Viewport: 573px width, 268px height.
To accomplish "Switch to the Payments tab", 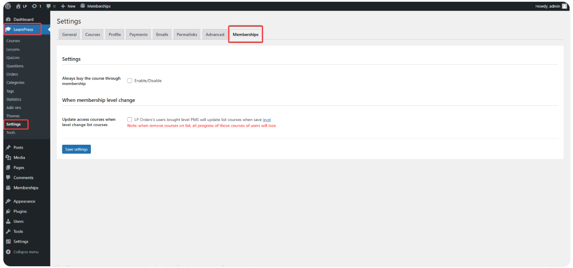I will click(x=138, y=35).
